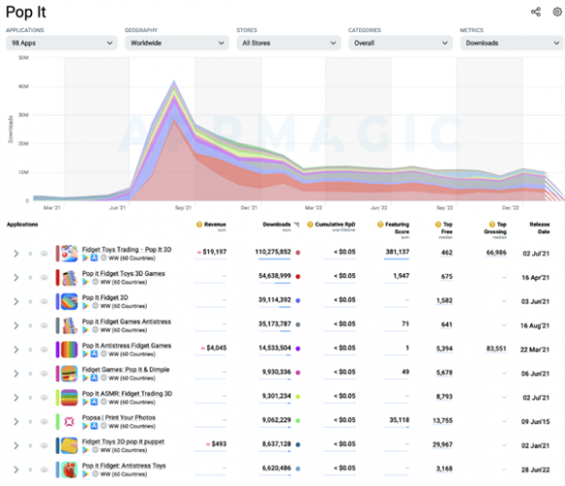Screen dimensions: 565x486
Task: Sort by the Downloads column header
Action: tap(277, 225)
